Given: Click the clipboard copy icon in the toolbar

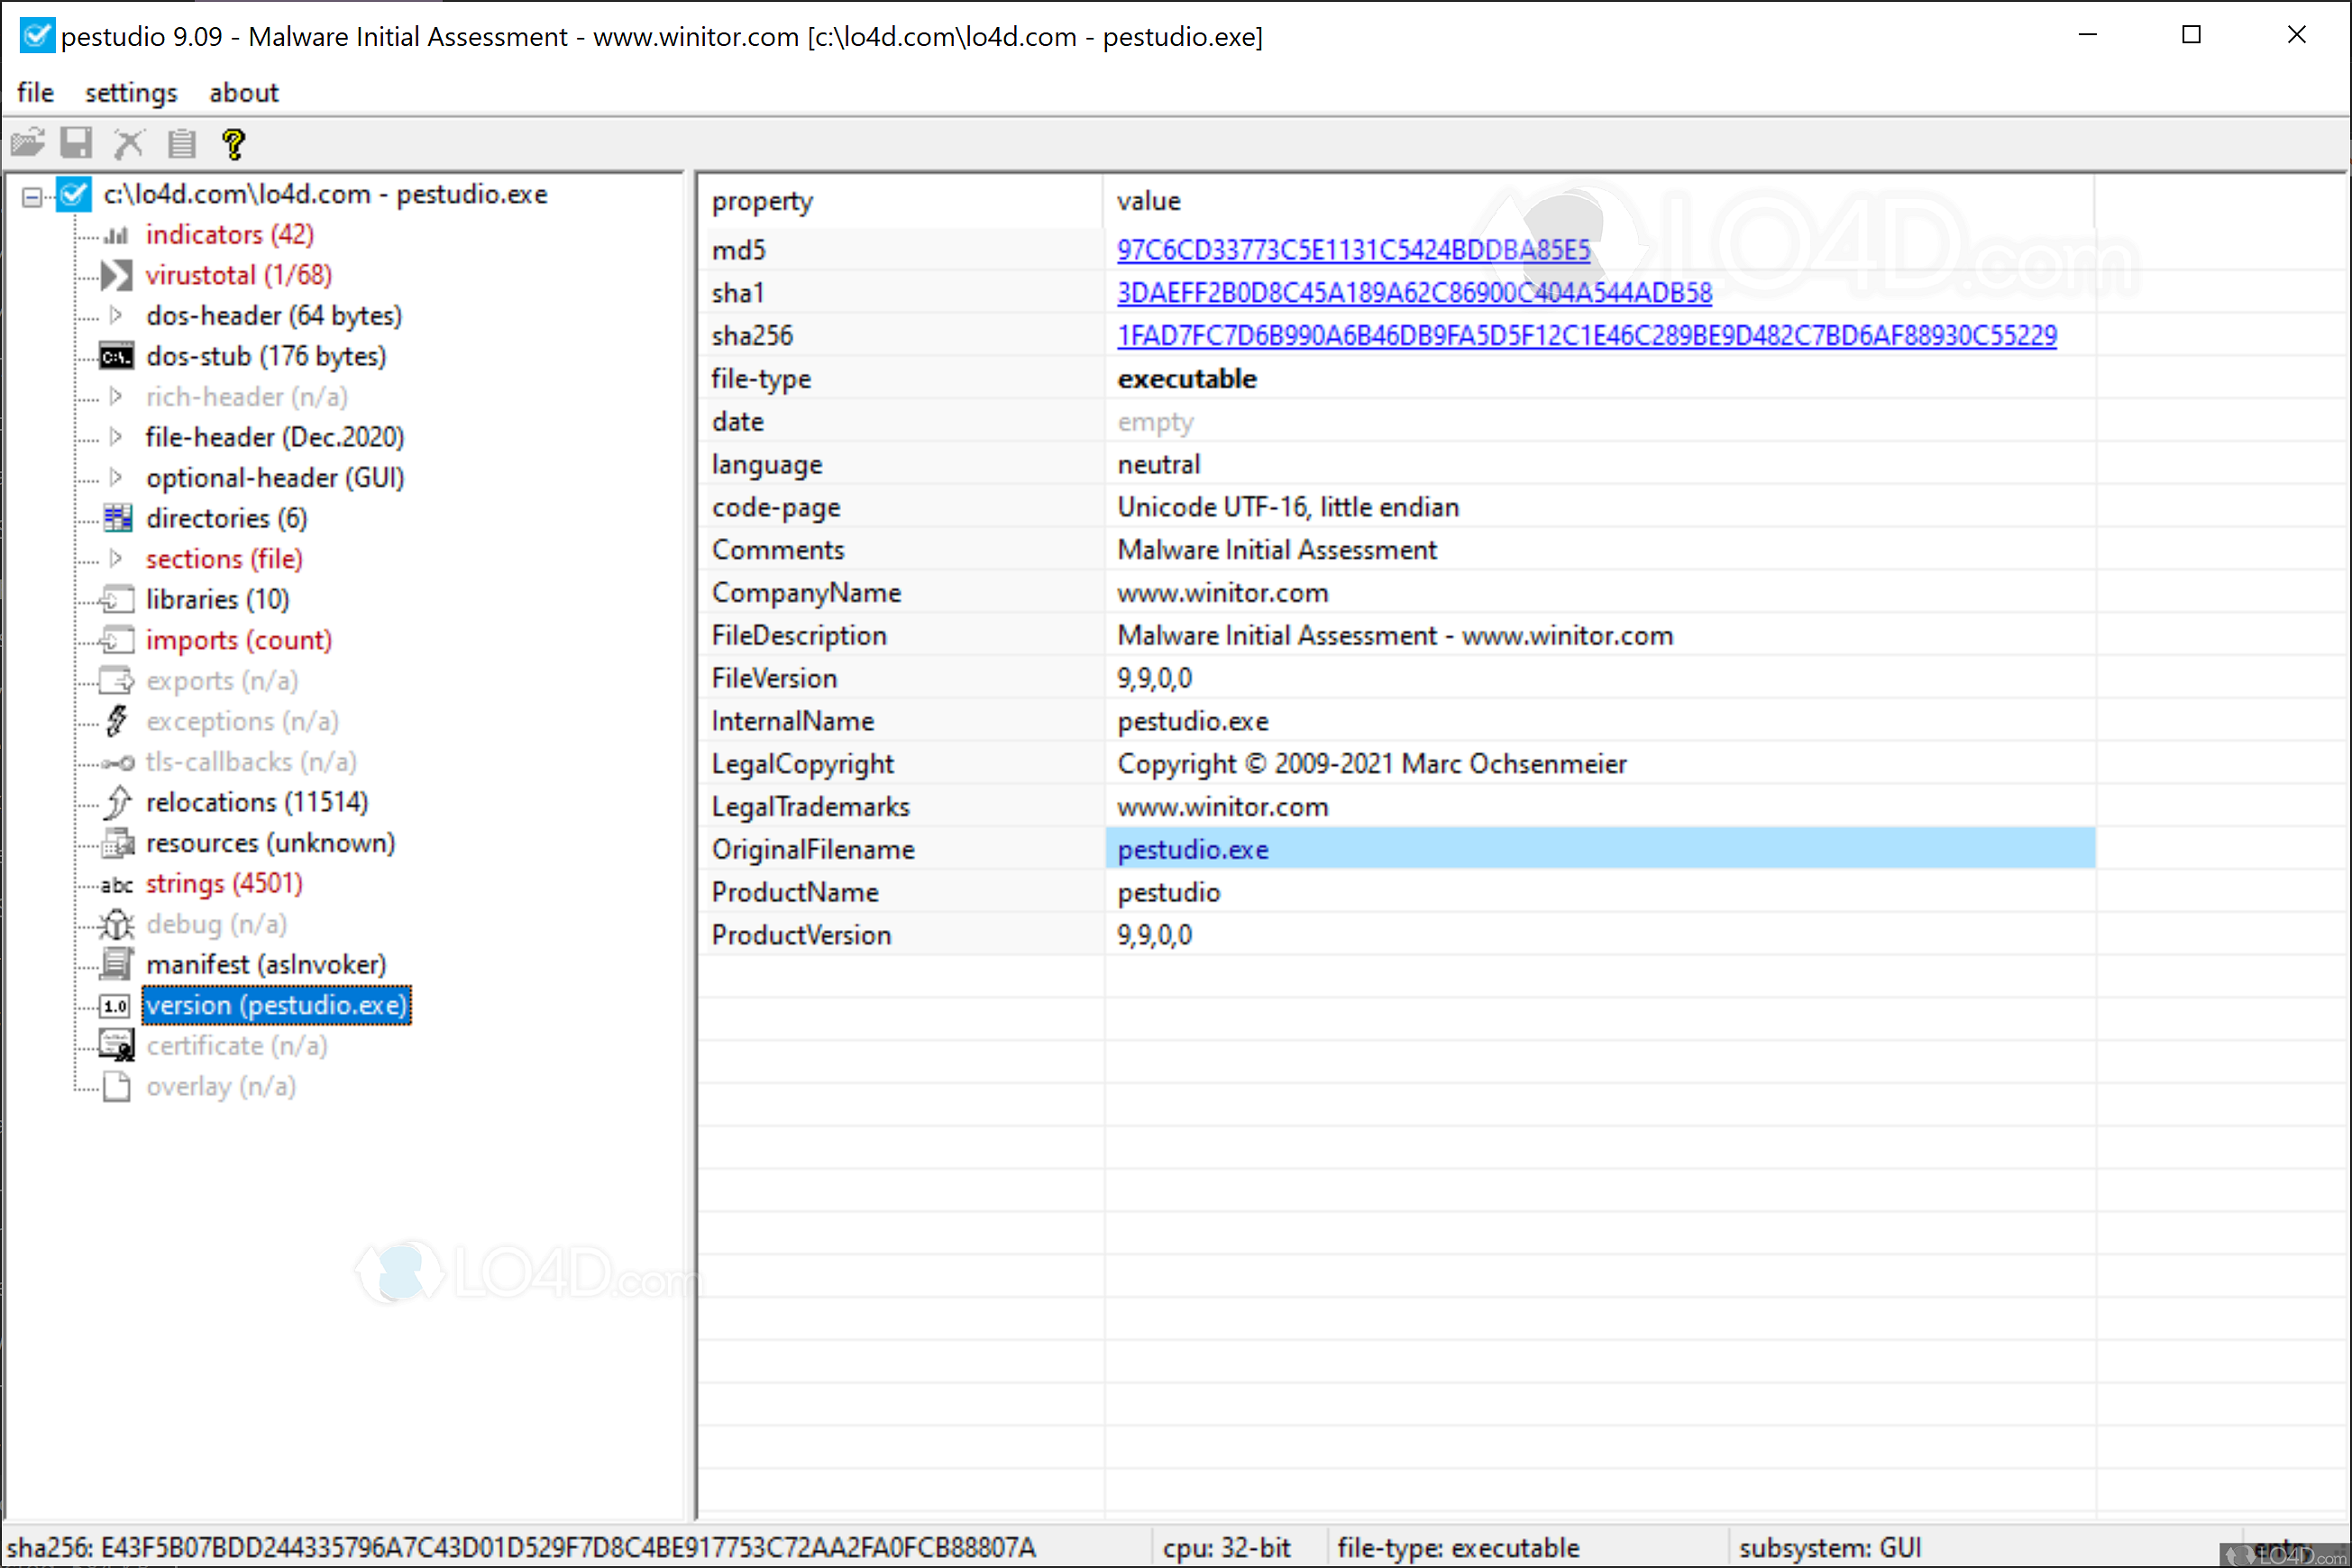Looking at the screenshot, I should [181, 142].
